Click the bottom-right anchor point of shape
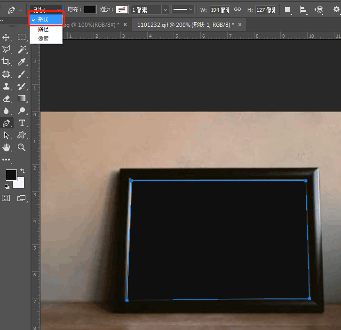 (x=309, y=298)
